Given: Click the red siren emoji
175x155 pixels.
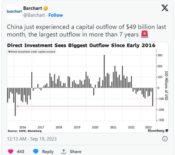Looking at the screenshot, I should [145, 34].
